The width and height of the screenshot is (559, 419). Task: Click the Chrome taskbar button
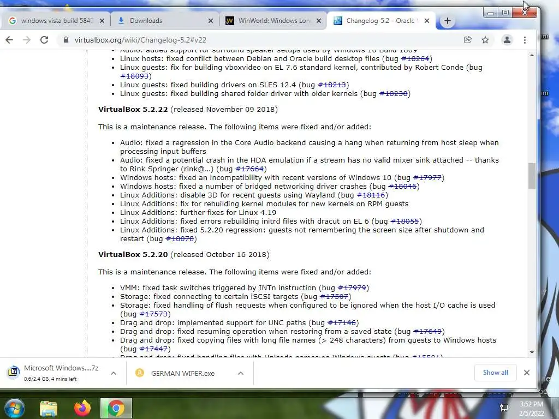click(x=116, y=408)
